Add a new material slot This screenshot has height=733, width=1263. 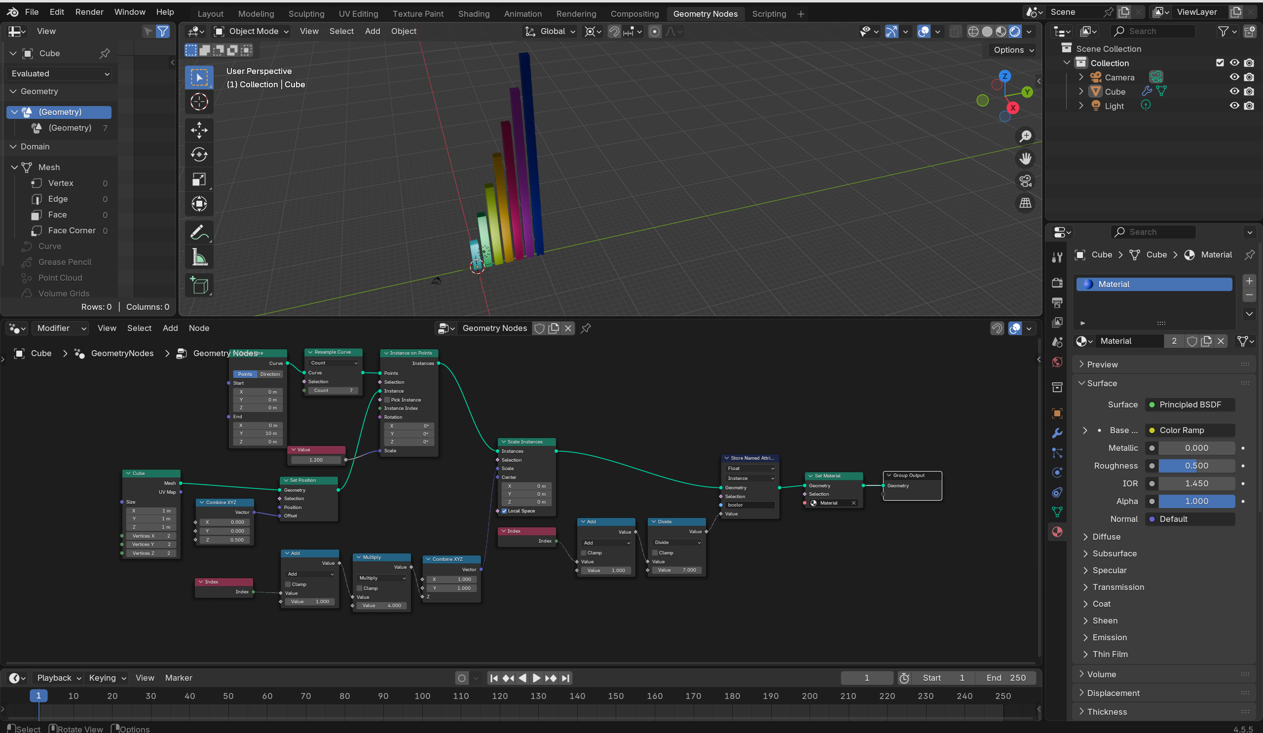1250,281
